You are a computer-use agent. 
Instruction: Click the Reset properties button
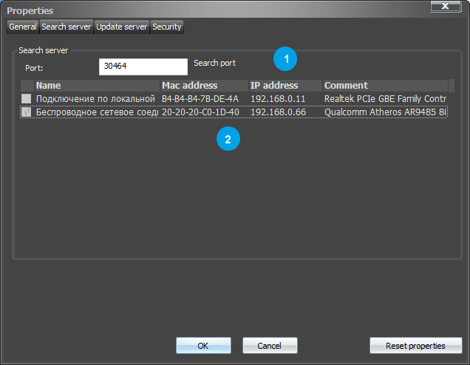pyautogui.click(x=416, y=346)
